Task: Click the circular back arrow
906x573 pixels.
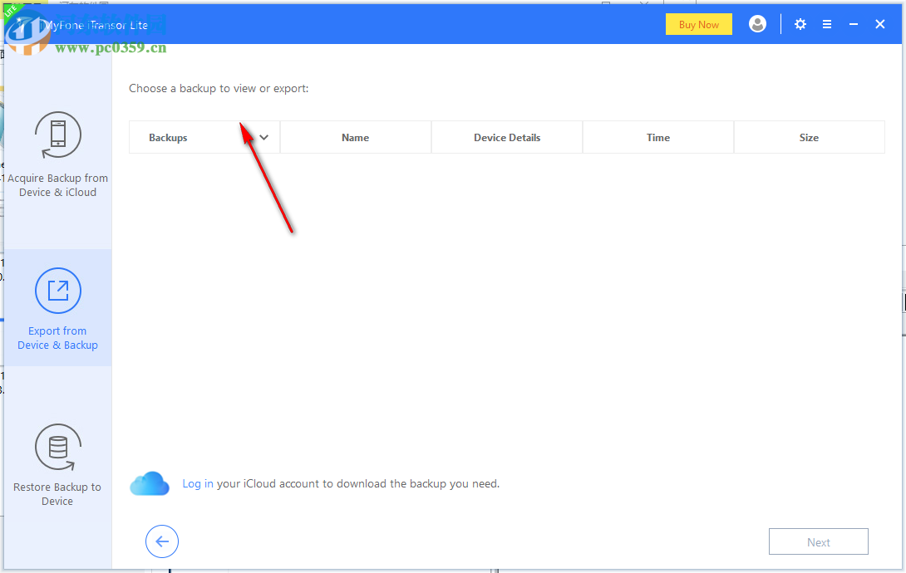Action: tap(161, 541)
